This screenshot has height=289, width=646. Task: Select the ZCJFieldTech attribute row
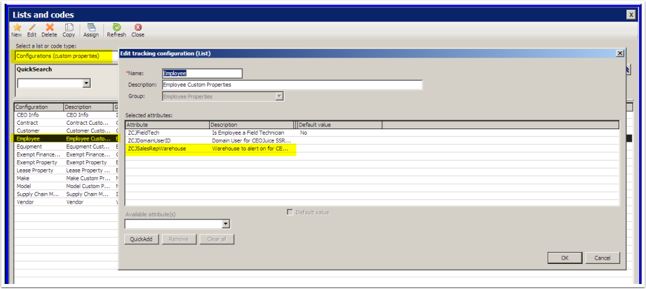(372, 133)
